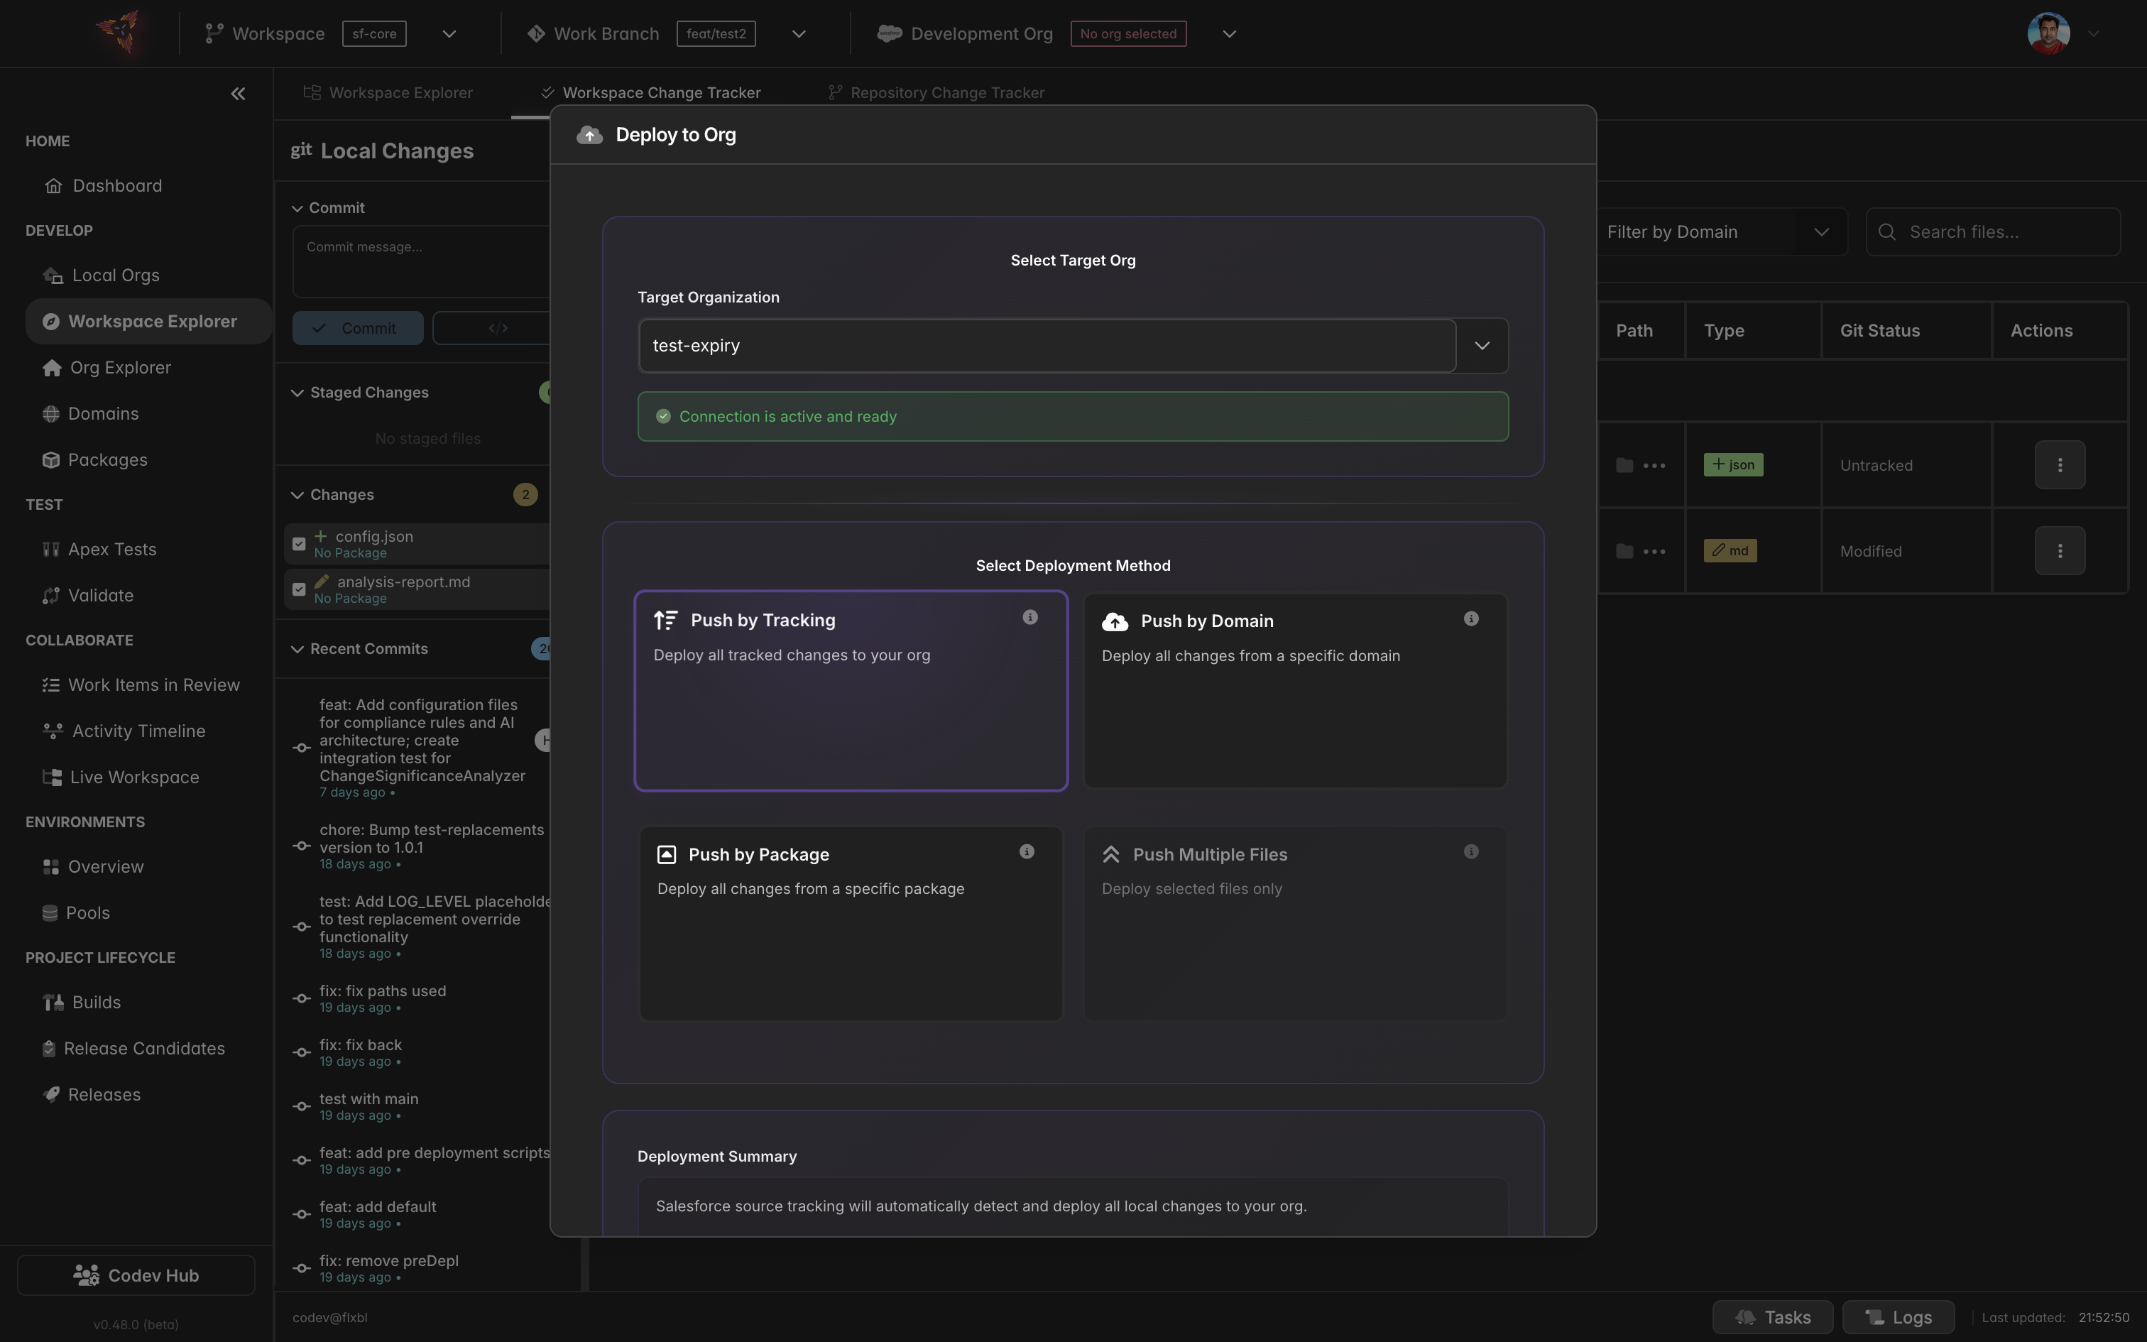Switch to Repository Change Tracker tab

click(936, 92)
